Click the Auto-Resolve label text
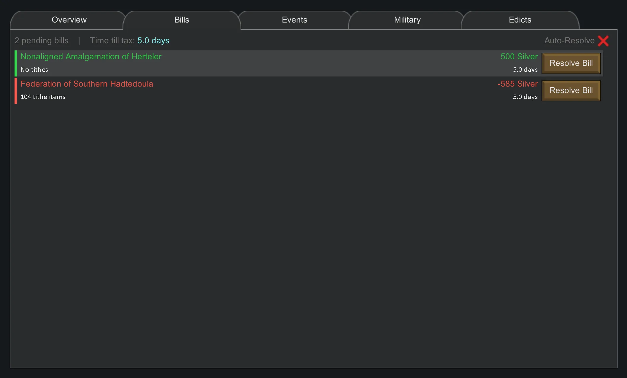627x378 pixels. (569, 41)
